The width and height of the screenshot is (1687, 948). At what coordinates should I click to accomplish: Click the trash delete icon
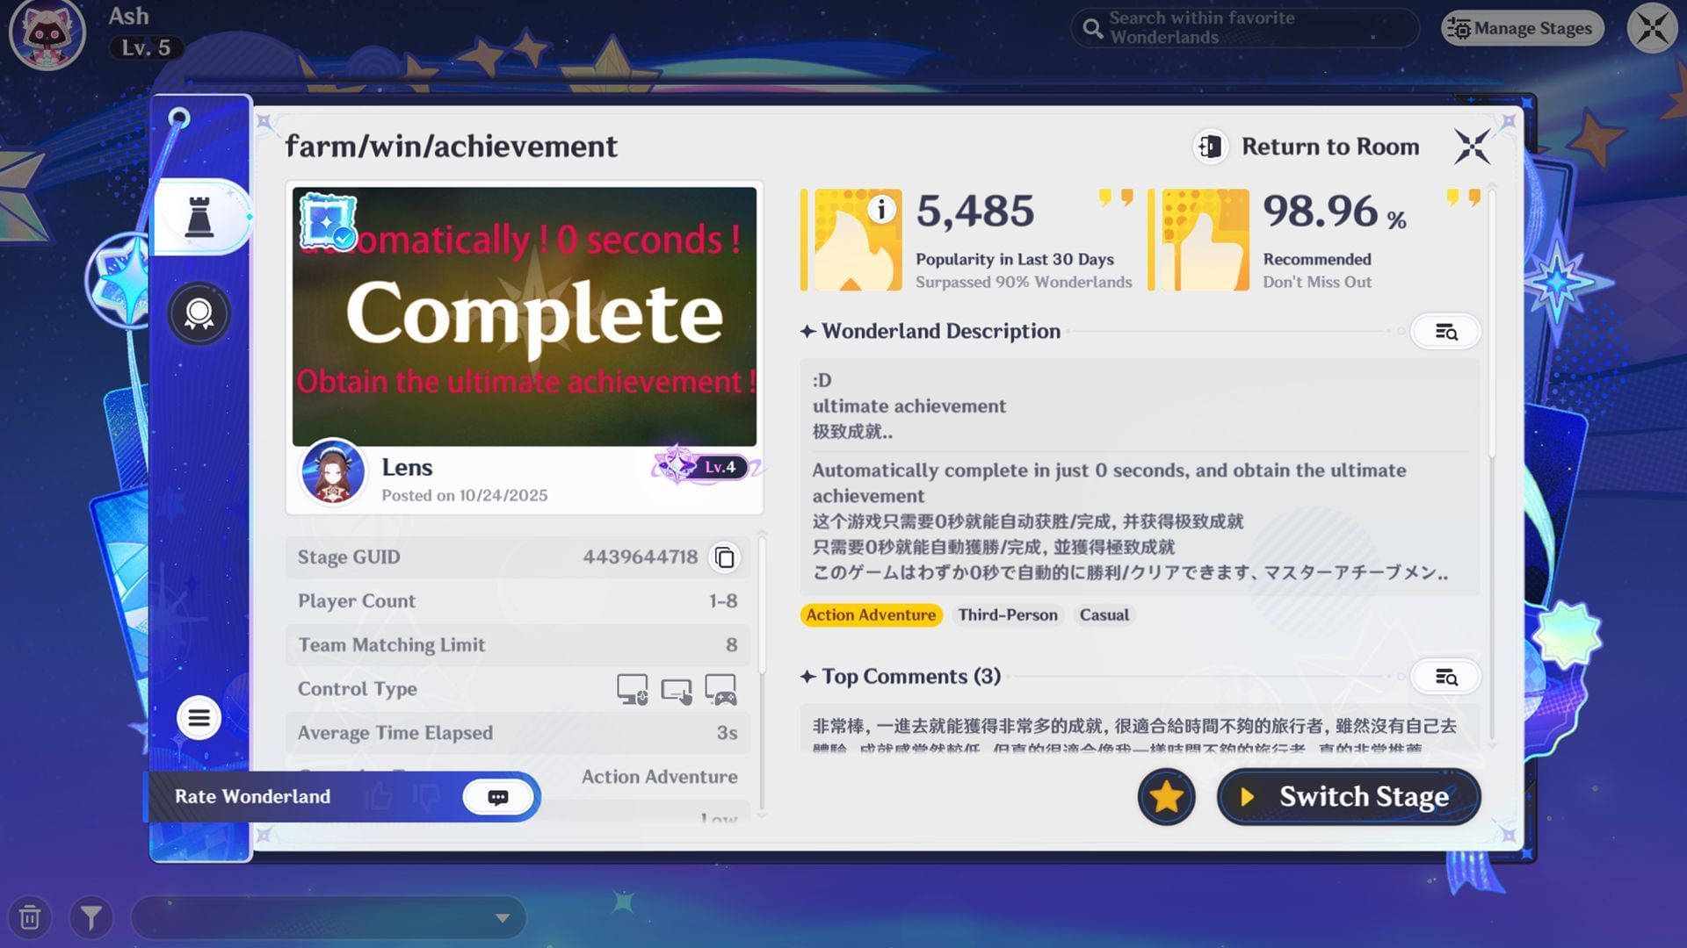pyautogui.click(x=30, y=918)
